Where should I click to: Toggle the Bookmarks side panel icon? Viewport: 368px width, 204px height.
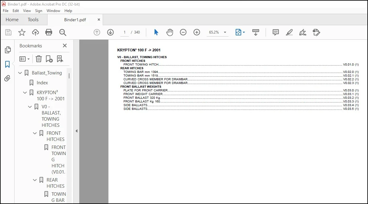click(x=7, y=64)
